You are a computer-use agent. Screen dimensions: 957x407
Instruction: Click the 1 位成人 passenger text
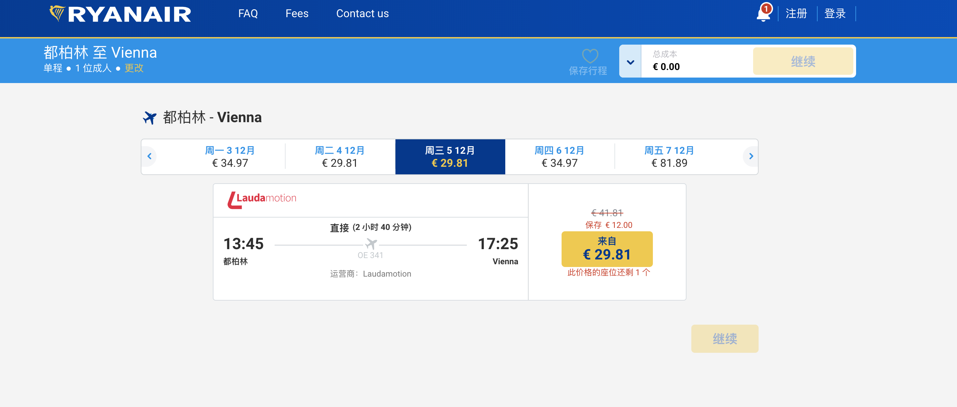pyautogui.click(x=93, y=68)
